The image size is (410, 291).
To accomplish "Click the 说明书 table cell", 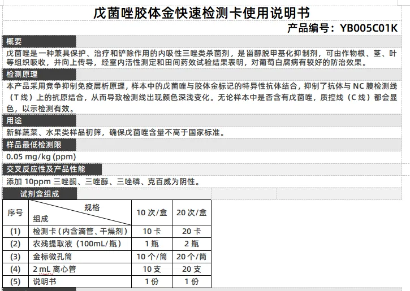I will pos(80,281).
